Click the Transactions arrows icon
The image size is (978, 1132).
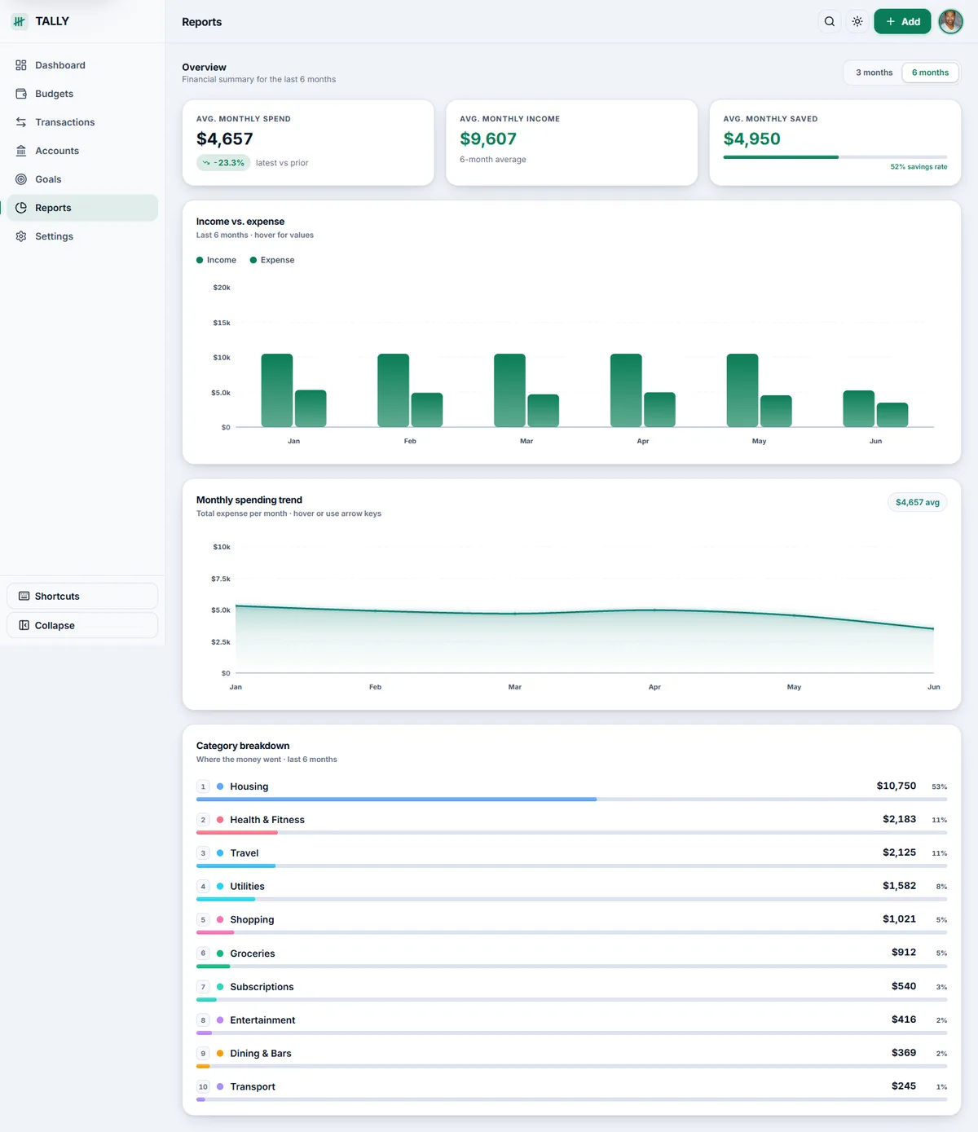(x=21, y=122)
